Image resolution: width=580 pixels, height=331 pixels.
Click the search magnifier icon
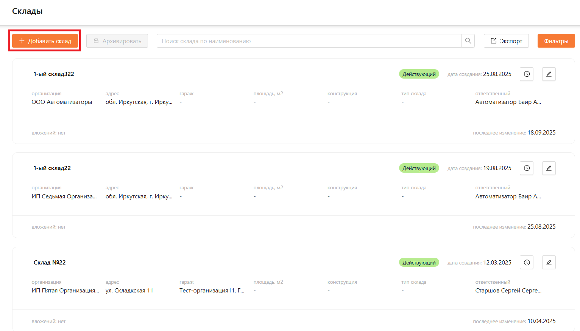(x=468, y=41)
